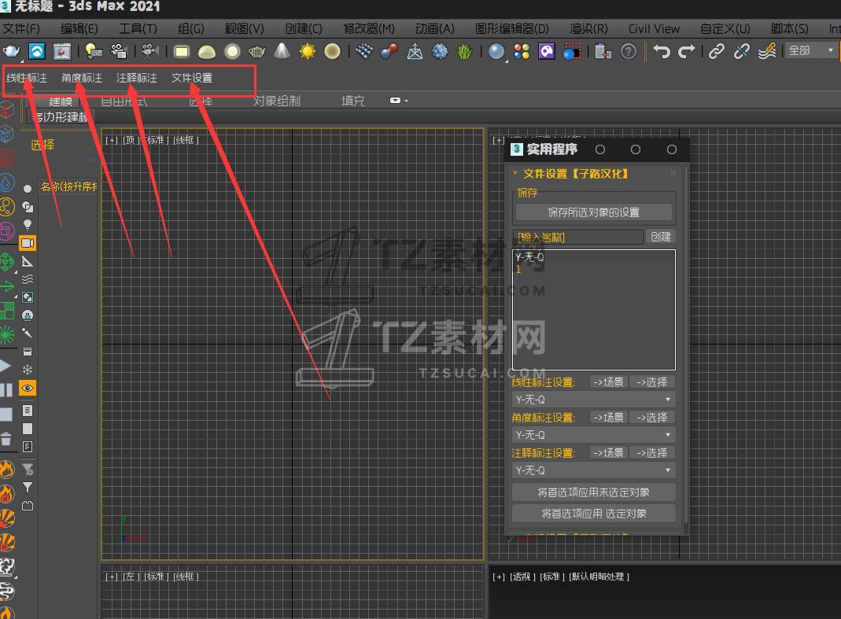
Task: Create a cone with the cone icon
Action: click(x=282, y=51)
